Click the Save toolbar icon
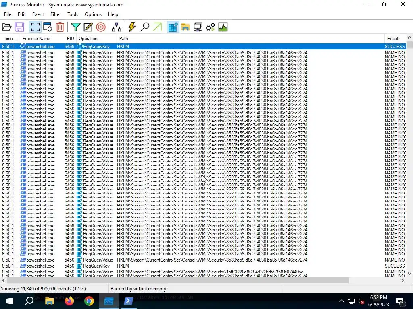Screen dimensions: 413x309 click(x=19, y=27)
